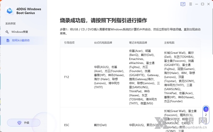Open the feedback chat icon in title bar
213x132 pixels.
183,4
